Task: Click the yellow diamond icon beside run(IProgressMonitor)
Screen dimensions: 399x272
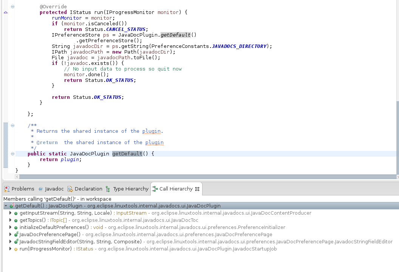Action: [x=16, y=249]
